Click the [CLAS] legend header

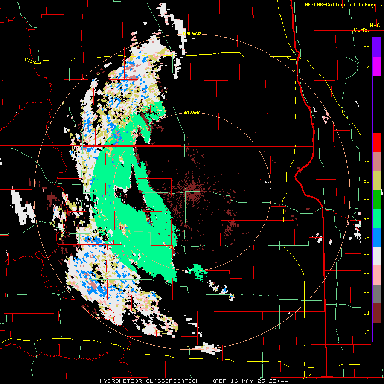point(361,29)
